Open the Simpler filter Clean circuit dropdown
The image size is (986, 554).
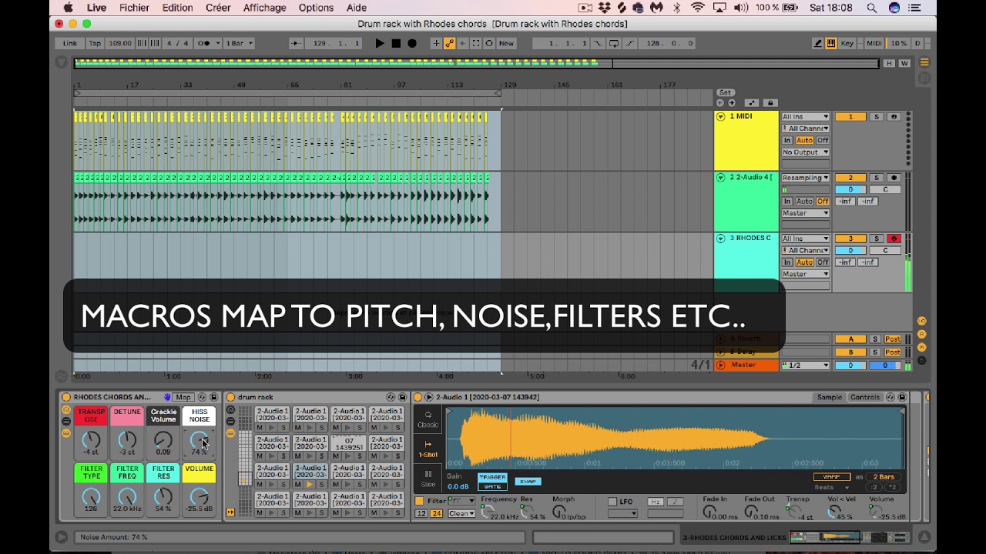pyautogui.click(x=462, y=513)
